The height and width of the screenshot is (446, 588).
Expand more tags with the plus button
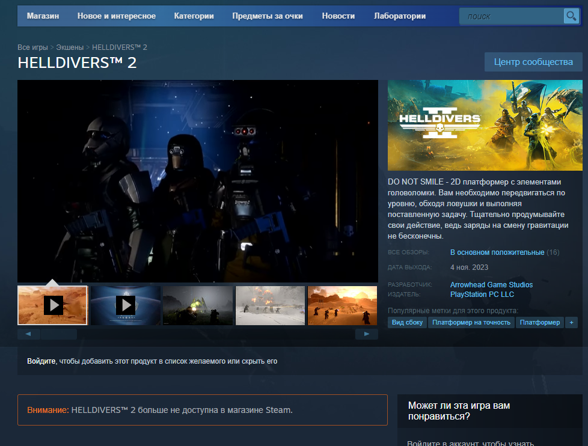(572, 322)
